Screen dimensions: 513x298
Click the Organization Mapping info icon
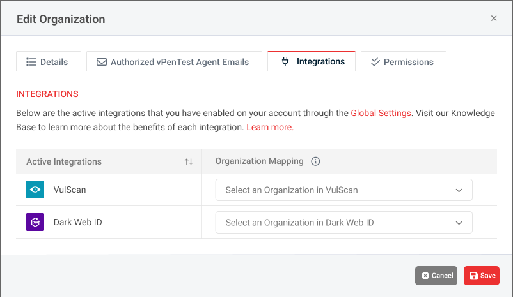coord(315,161)
